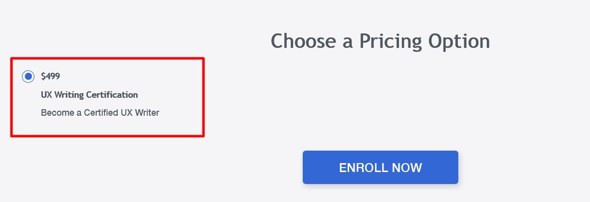
Task: Click the word Writer in the plan description
Action: coord(147,113)
